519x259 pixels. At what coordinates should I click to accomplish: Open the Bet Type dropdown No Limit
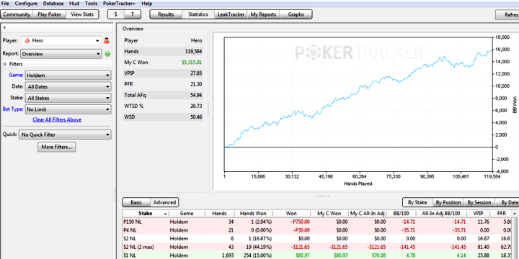click(68, 109)
